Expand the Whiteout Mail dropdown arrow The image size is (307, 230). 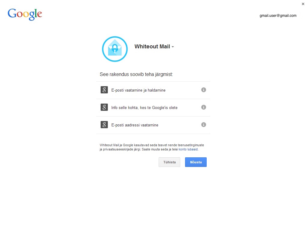[x=173, y=47]
